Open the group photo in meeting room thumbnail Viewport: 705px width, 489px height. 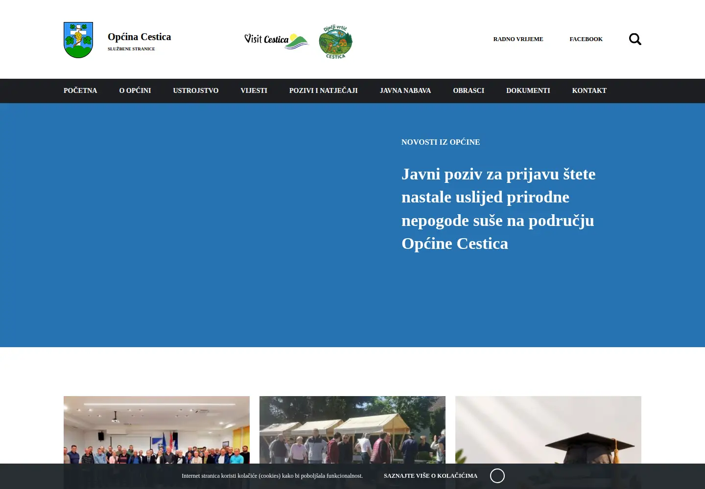point(157,430)
